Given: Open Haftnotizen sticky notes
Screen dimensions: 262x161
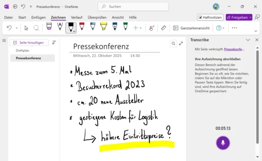Looking at the screenshot, I should click(210, 17).
